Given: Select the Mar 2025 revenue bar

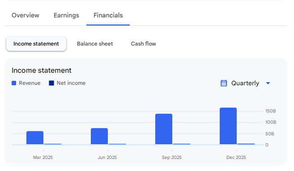Looking at the screenshot, I should [x=35, y=138].
